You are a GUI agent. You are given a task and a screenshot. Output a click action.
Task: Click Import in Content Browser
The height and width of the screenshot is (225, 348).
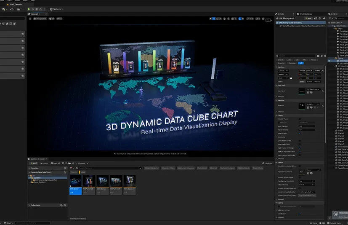[x=44, y=163]
